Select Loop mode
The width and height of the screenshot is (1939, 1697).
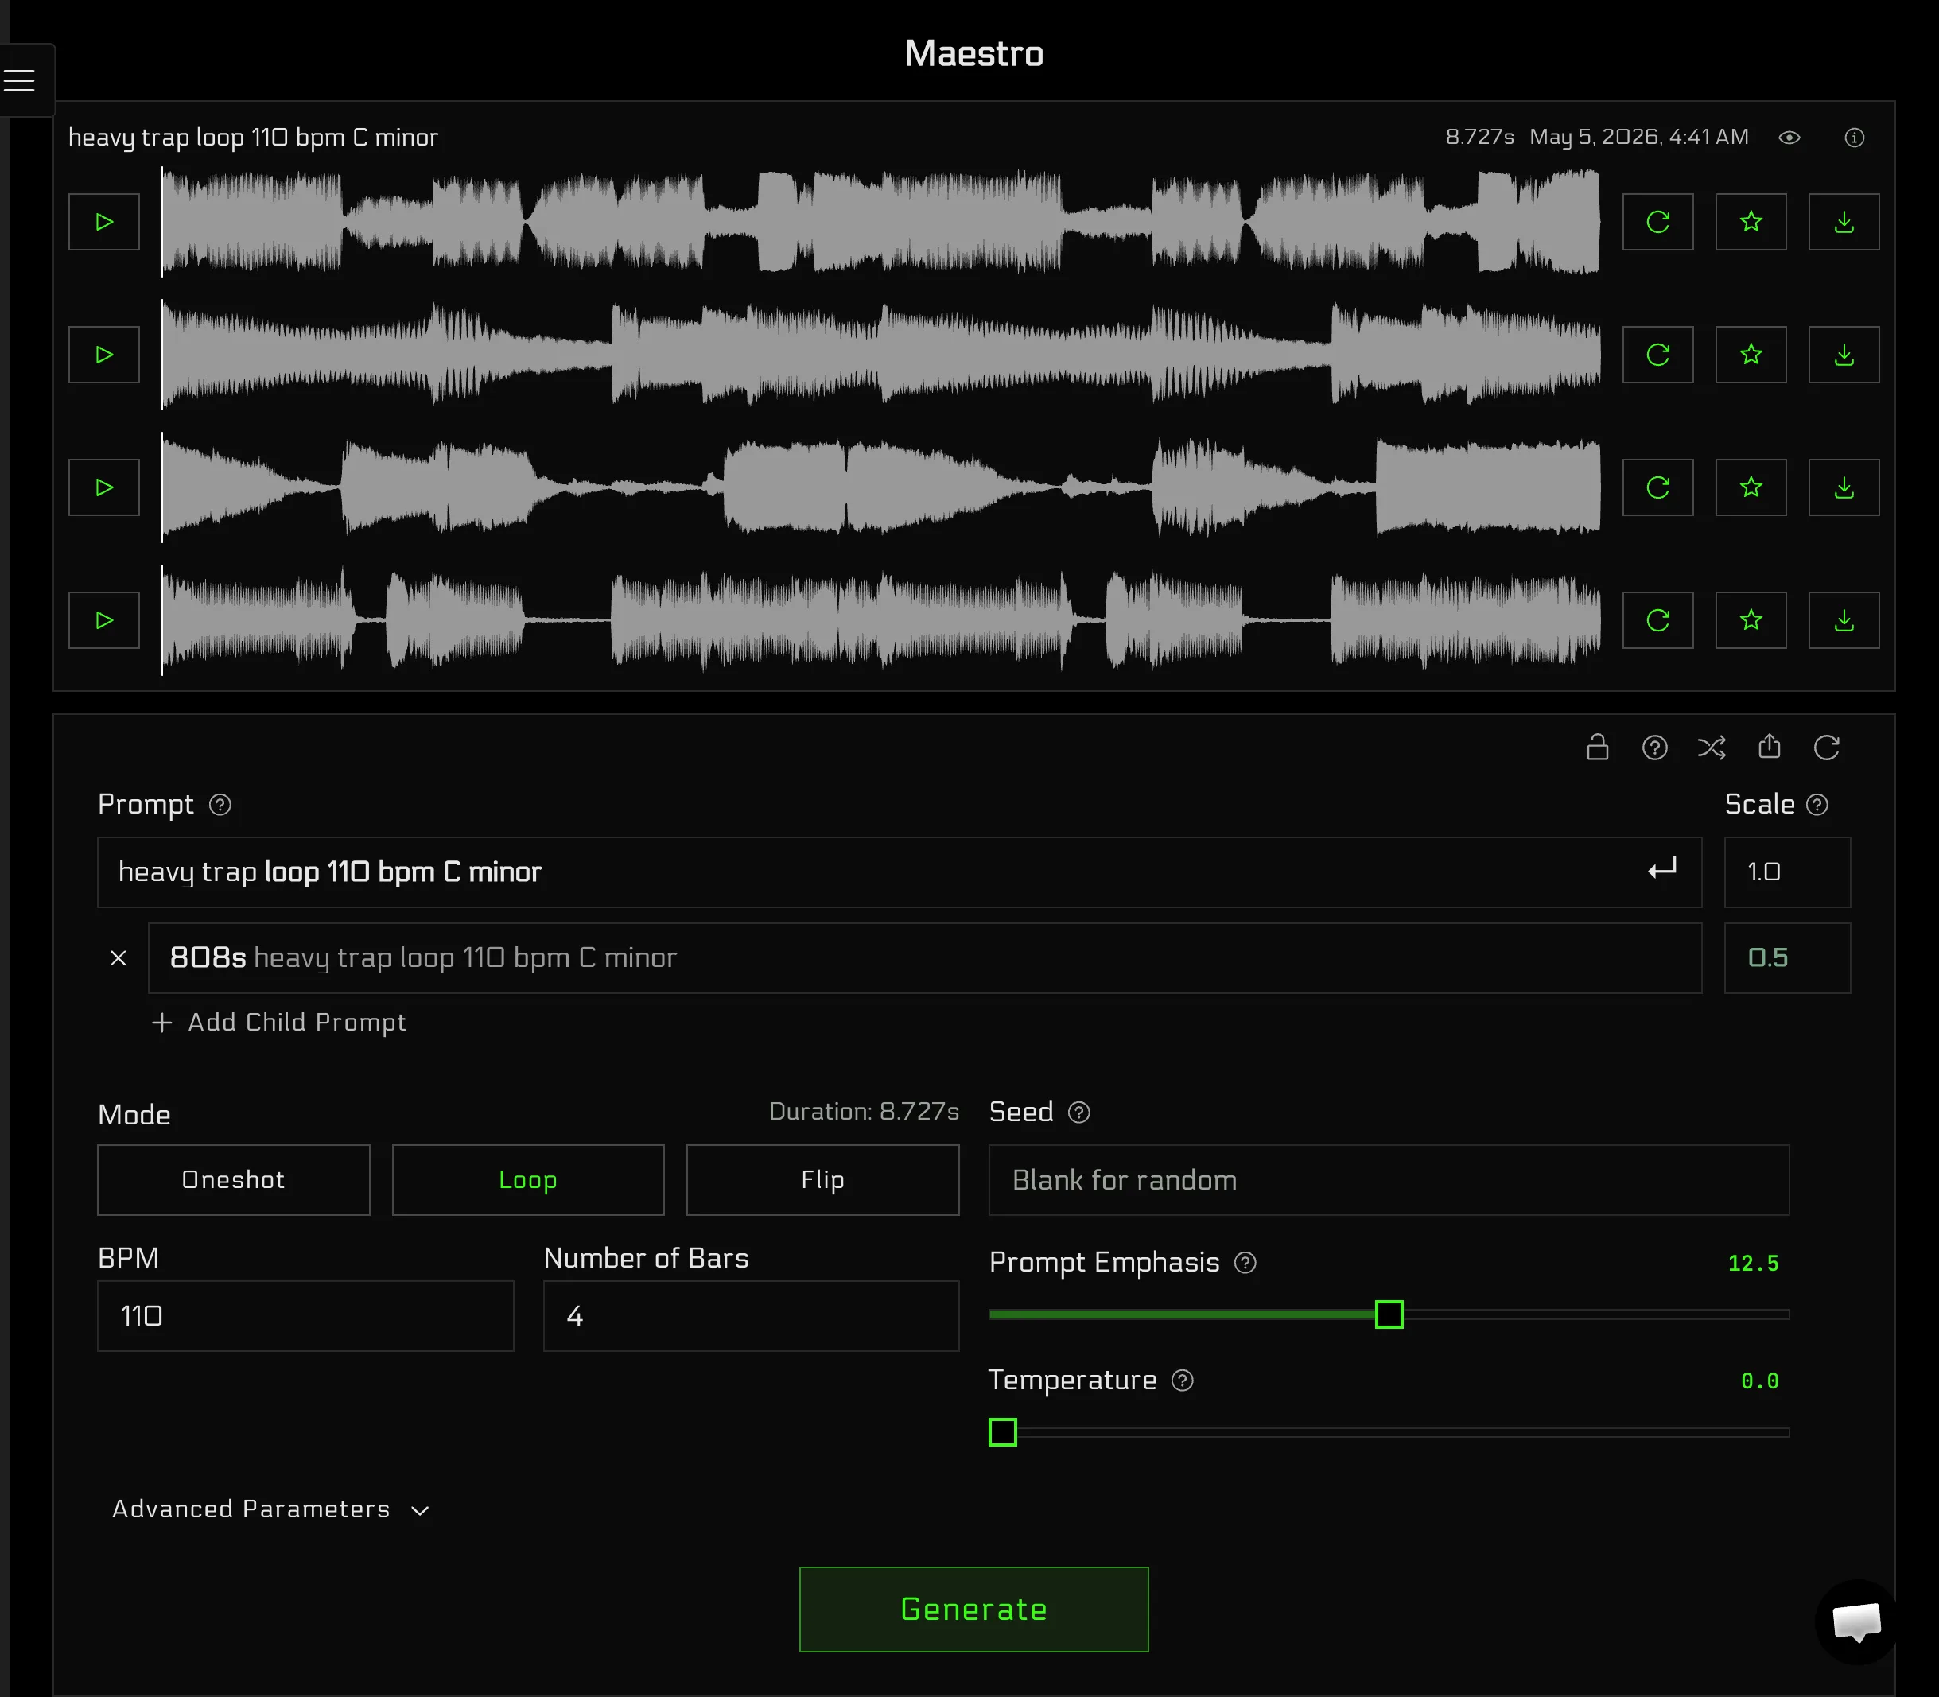(527, 1179)
